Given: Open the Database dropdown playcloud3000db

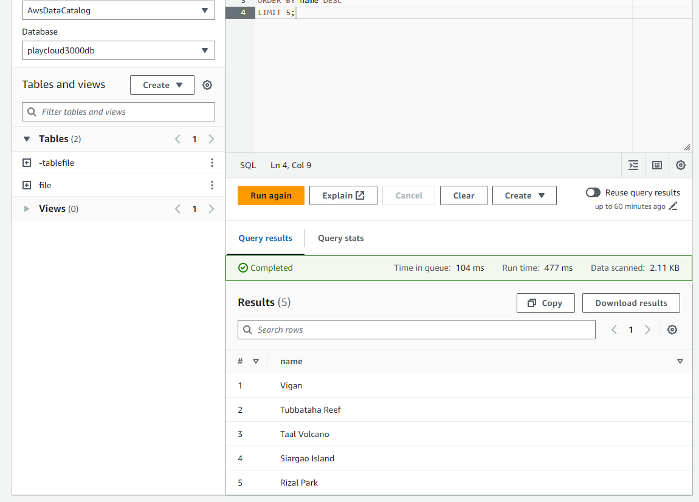Looking at the screenshot, I should click(119, 50).
